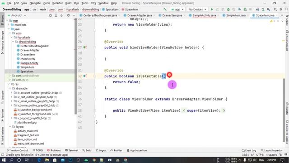289x163 pixels.
Task: Click the UTF-8 encoding status item
Action: (x=260, y=155)
